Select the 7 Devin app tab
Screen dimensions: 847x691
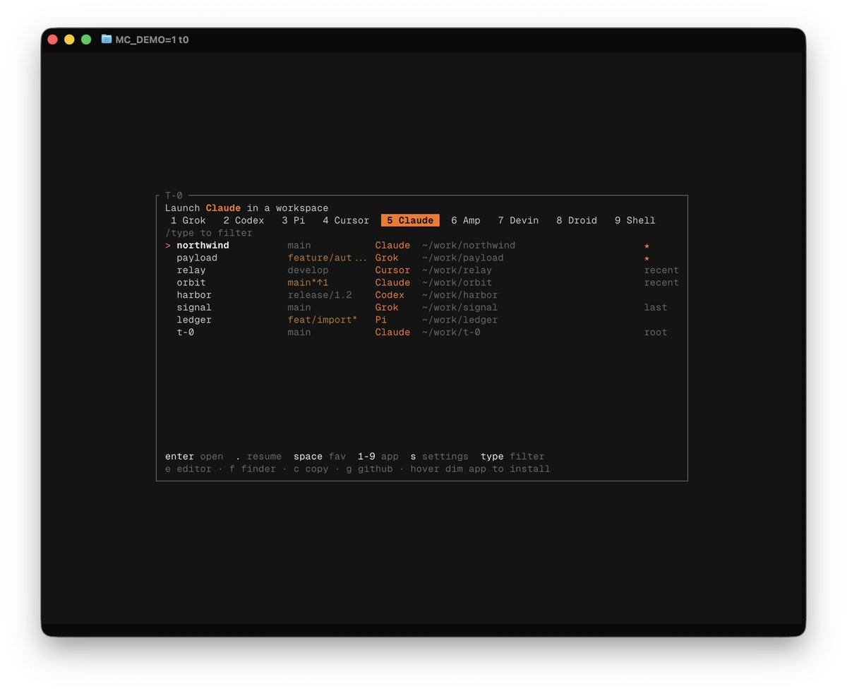coord(518,220)
